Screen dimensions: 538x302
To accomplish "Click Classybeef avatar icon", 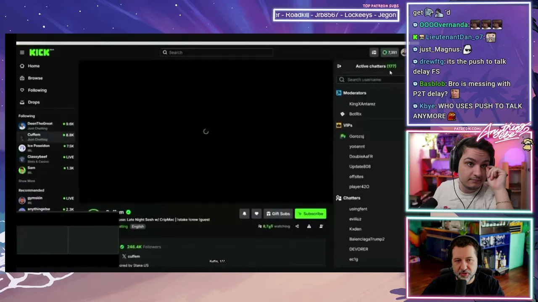I will (x=22, y=159).
